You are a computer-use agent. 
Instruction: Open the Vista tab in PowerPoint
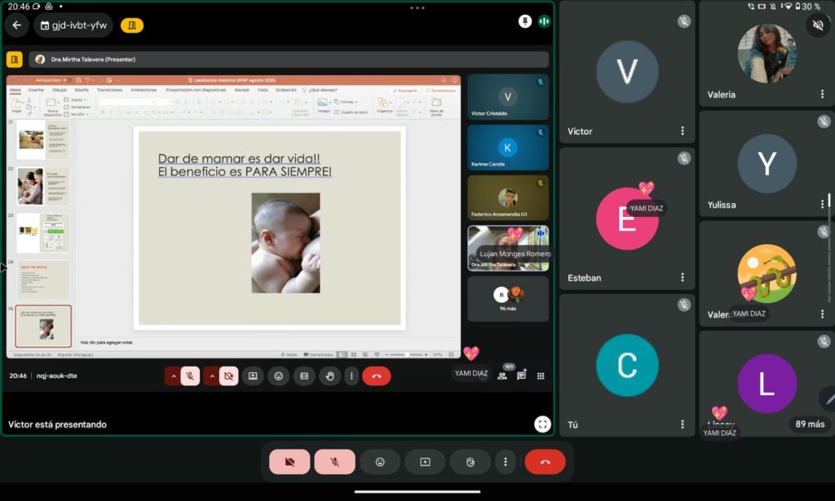(x=263, y=90)
